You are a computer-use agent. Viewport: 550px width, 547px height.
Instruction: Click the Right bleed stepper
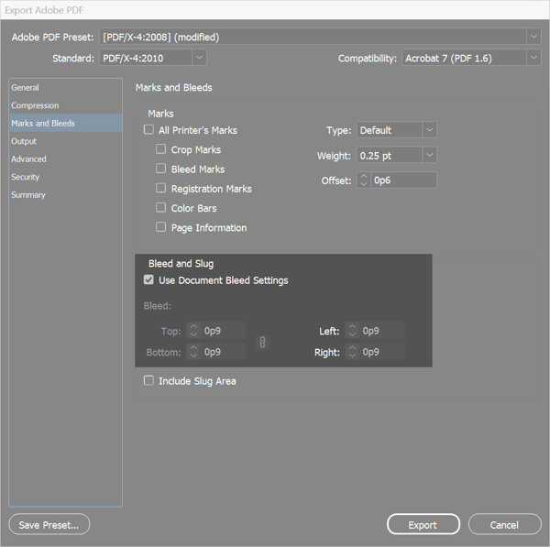pyautogui.click(x=352, y=352)
